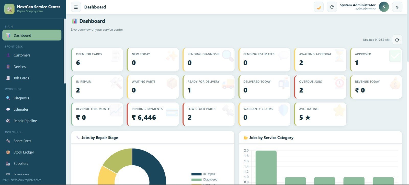Image resolution: width=409 pixels, height=185 pixels.
Task: Click the Diagnosis magnifier icon in sidebar
Action: [x=8, y=98]
